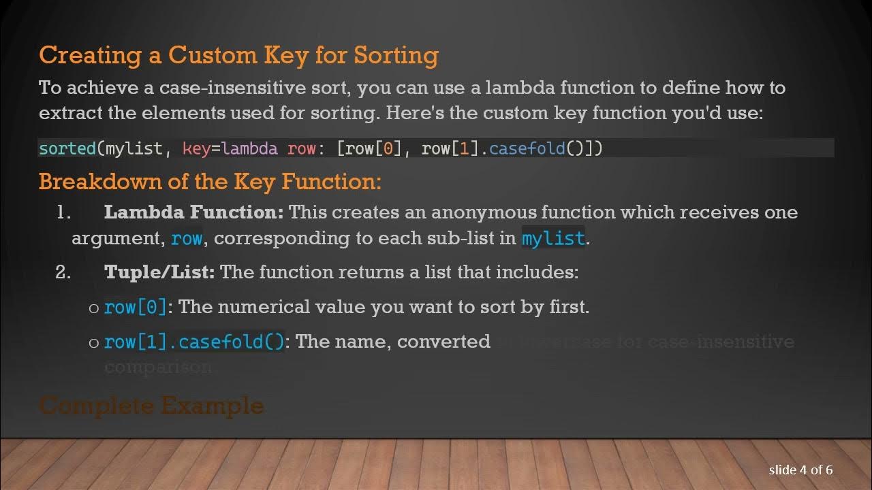Click the circle bullet before "row[0]"
872x490 pixels.
point(94,308)
